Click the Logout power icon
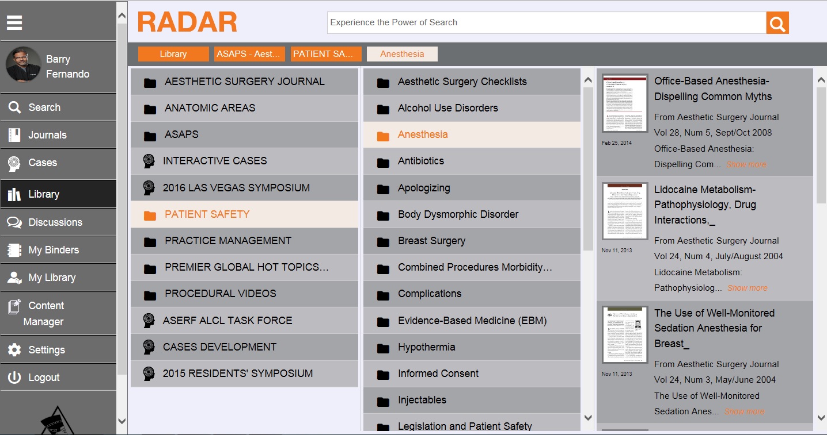827x435 pixels. click(x=14, y=378)
